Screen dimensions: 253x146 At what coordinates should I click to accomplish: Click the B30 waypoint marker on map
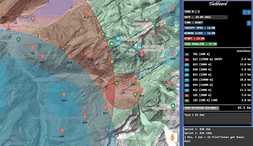point(64,95)
